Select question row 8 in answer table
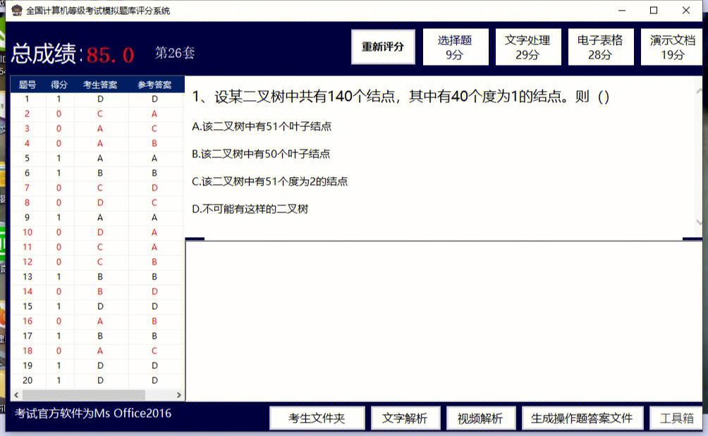 [97, 203]
